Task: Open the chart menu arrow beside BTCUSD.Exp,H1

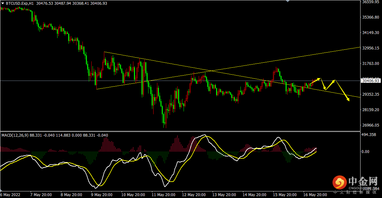Action: [x=3, y=3]
